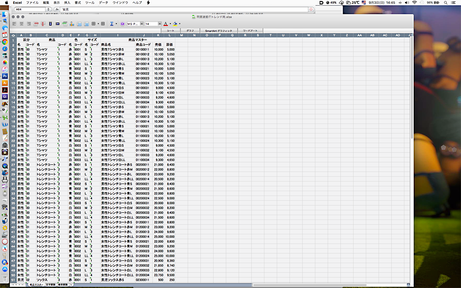The height and width of the screenshot is (288, 461).
Task: Open the 編集 menu
Action: [46, 2]
